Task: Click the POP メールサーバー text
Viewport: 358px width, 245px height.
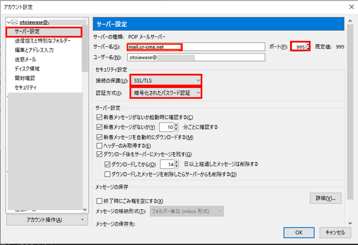Action: (x=147, y=37)
